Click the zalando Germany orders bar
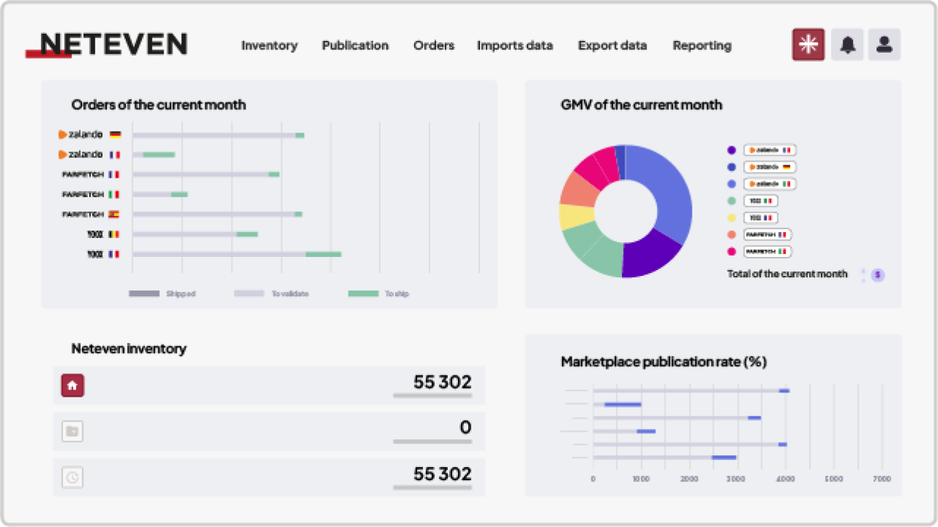 point(218,135)
